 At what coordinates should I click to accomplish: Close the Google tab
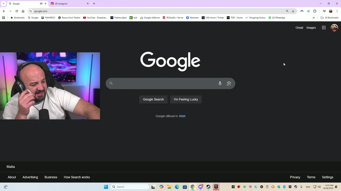coord(45,4)
